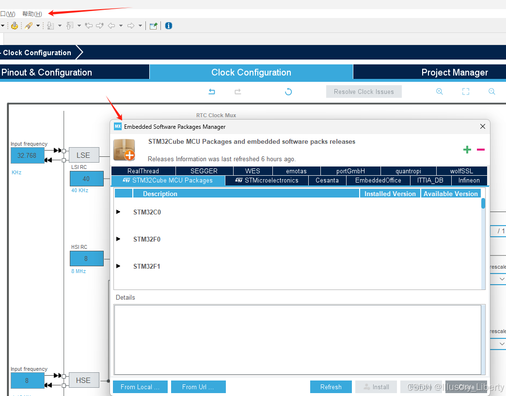The height and width of the screenshot is (396, 506).
Task: Open the SEGGER tab
Action: pyautogui.click(x=204, y=171)
